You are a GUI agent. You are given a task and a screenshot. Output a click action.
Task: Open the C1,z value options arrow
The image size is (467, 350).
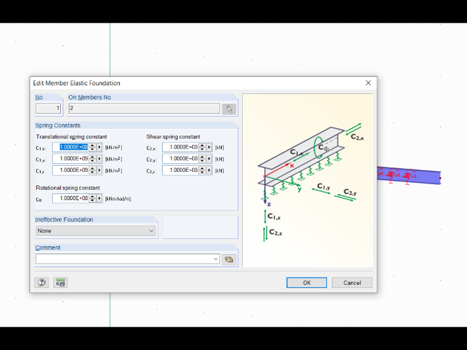tap(100, 170)
